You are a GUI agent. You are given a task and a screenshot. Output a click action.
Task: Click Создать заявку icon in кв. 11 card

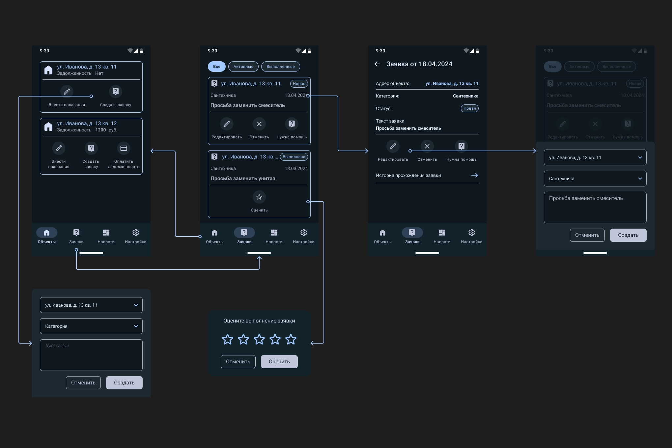116,92
